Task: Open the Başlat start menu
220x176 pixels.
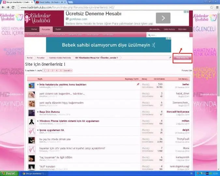Action: point(9,173)
